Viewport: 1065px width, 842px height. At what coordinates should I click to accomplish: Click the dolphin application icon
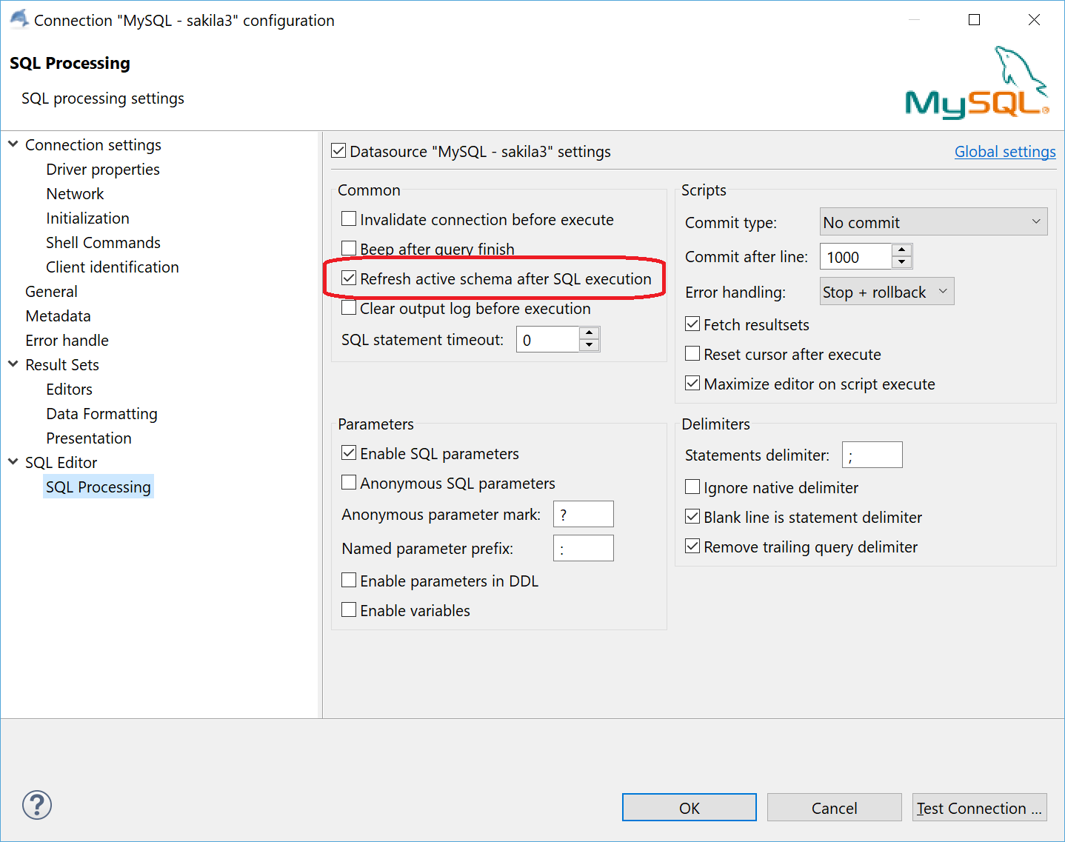18,19
